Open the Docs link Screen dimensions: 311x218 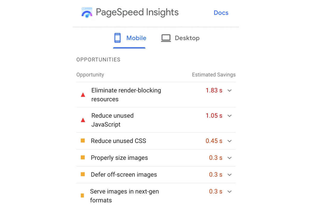pos(221,13)
